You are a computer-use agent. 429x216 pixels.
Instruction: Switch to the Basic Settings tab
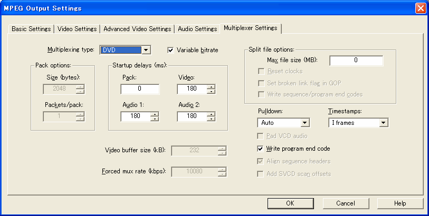pos(31,29)
